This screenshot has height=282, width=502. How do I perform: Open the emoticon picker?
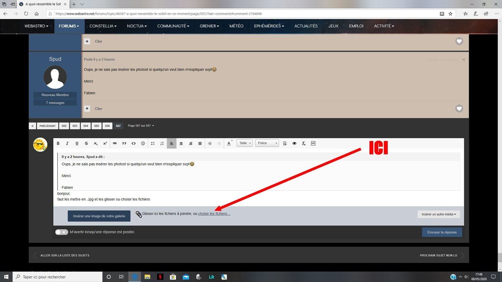(143, 144)
